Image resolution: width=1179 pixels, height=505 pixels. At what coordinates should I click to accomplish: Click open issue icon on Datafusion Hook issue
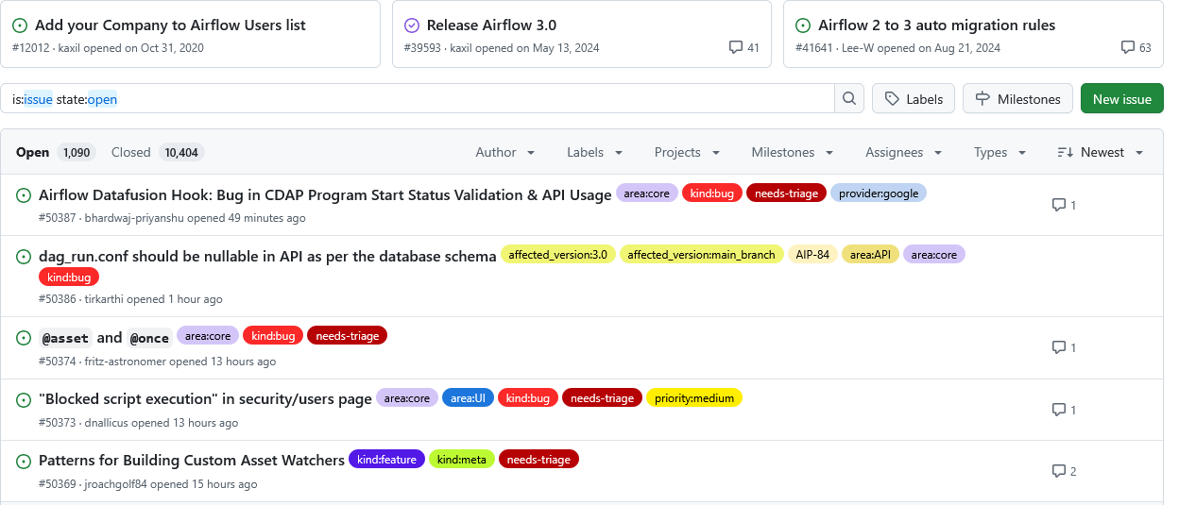tap(24, 195)
